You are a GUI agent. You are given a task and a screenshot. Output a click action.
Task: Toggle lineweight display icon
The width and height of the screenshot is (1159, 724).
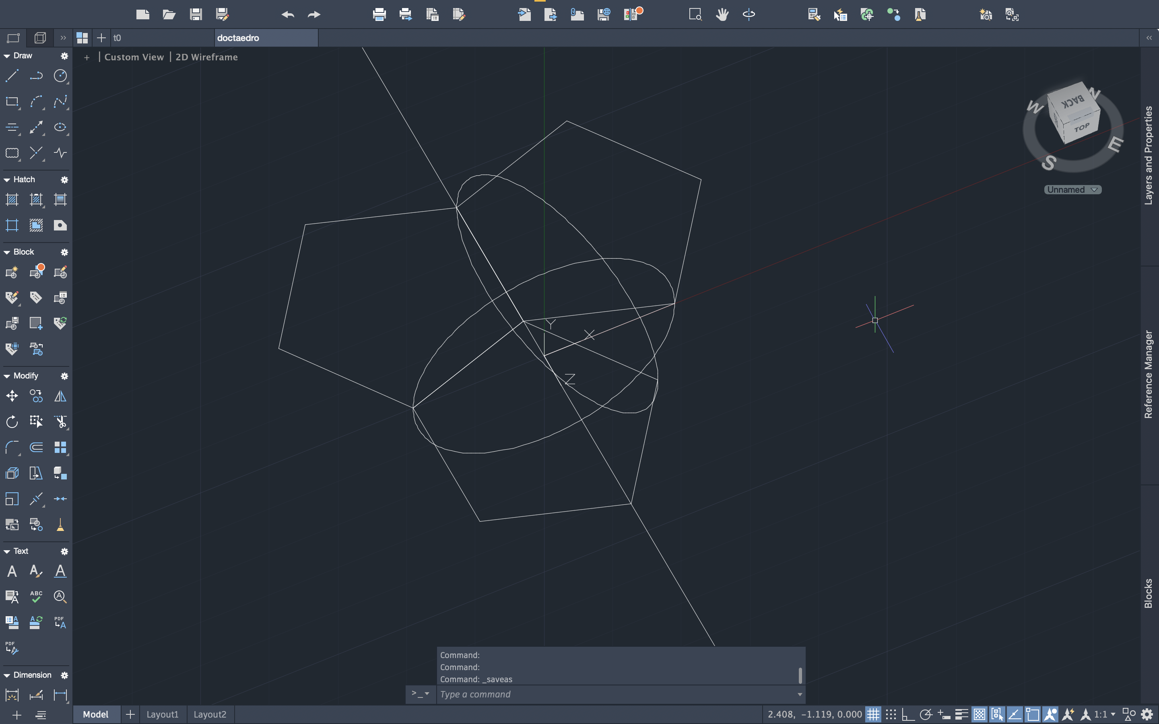click(x=961, y=714)
